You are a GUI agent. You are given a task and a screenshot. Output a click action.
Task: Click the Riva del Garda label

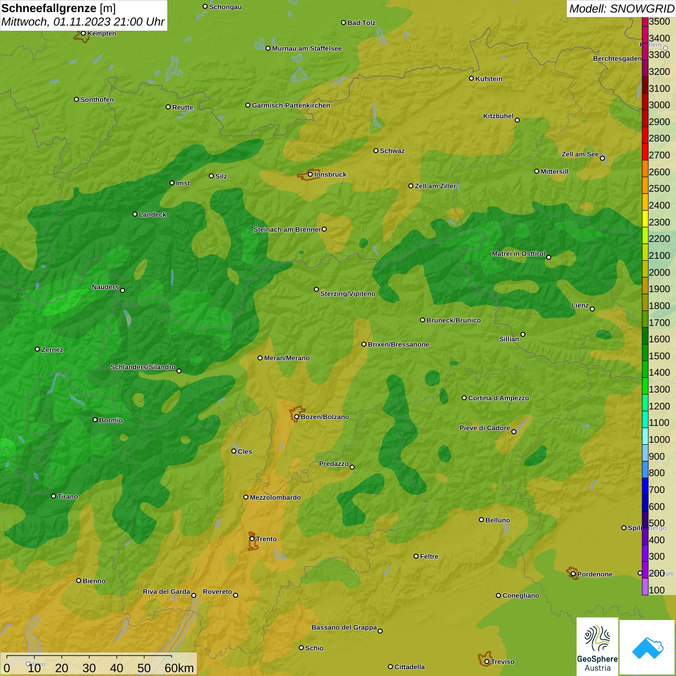pyautogui.click(x=167, y=591)
